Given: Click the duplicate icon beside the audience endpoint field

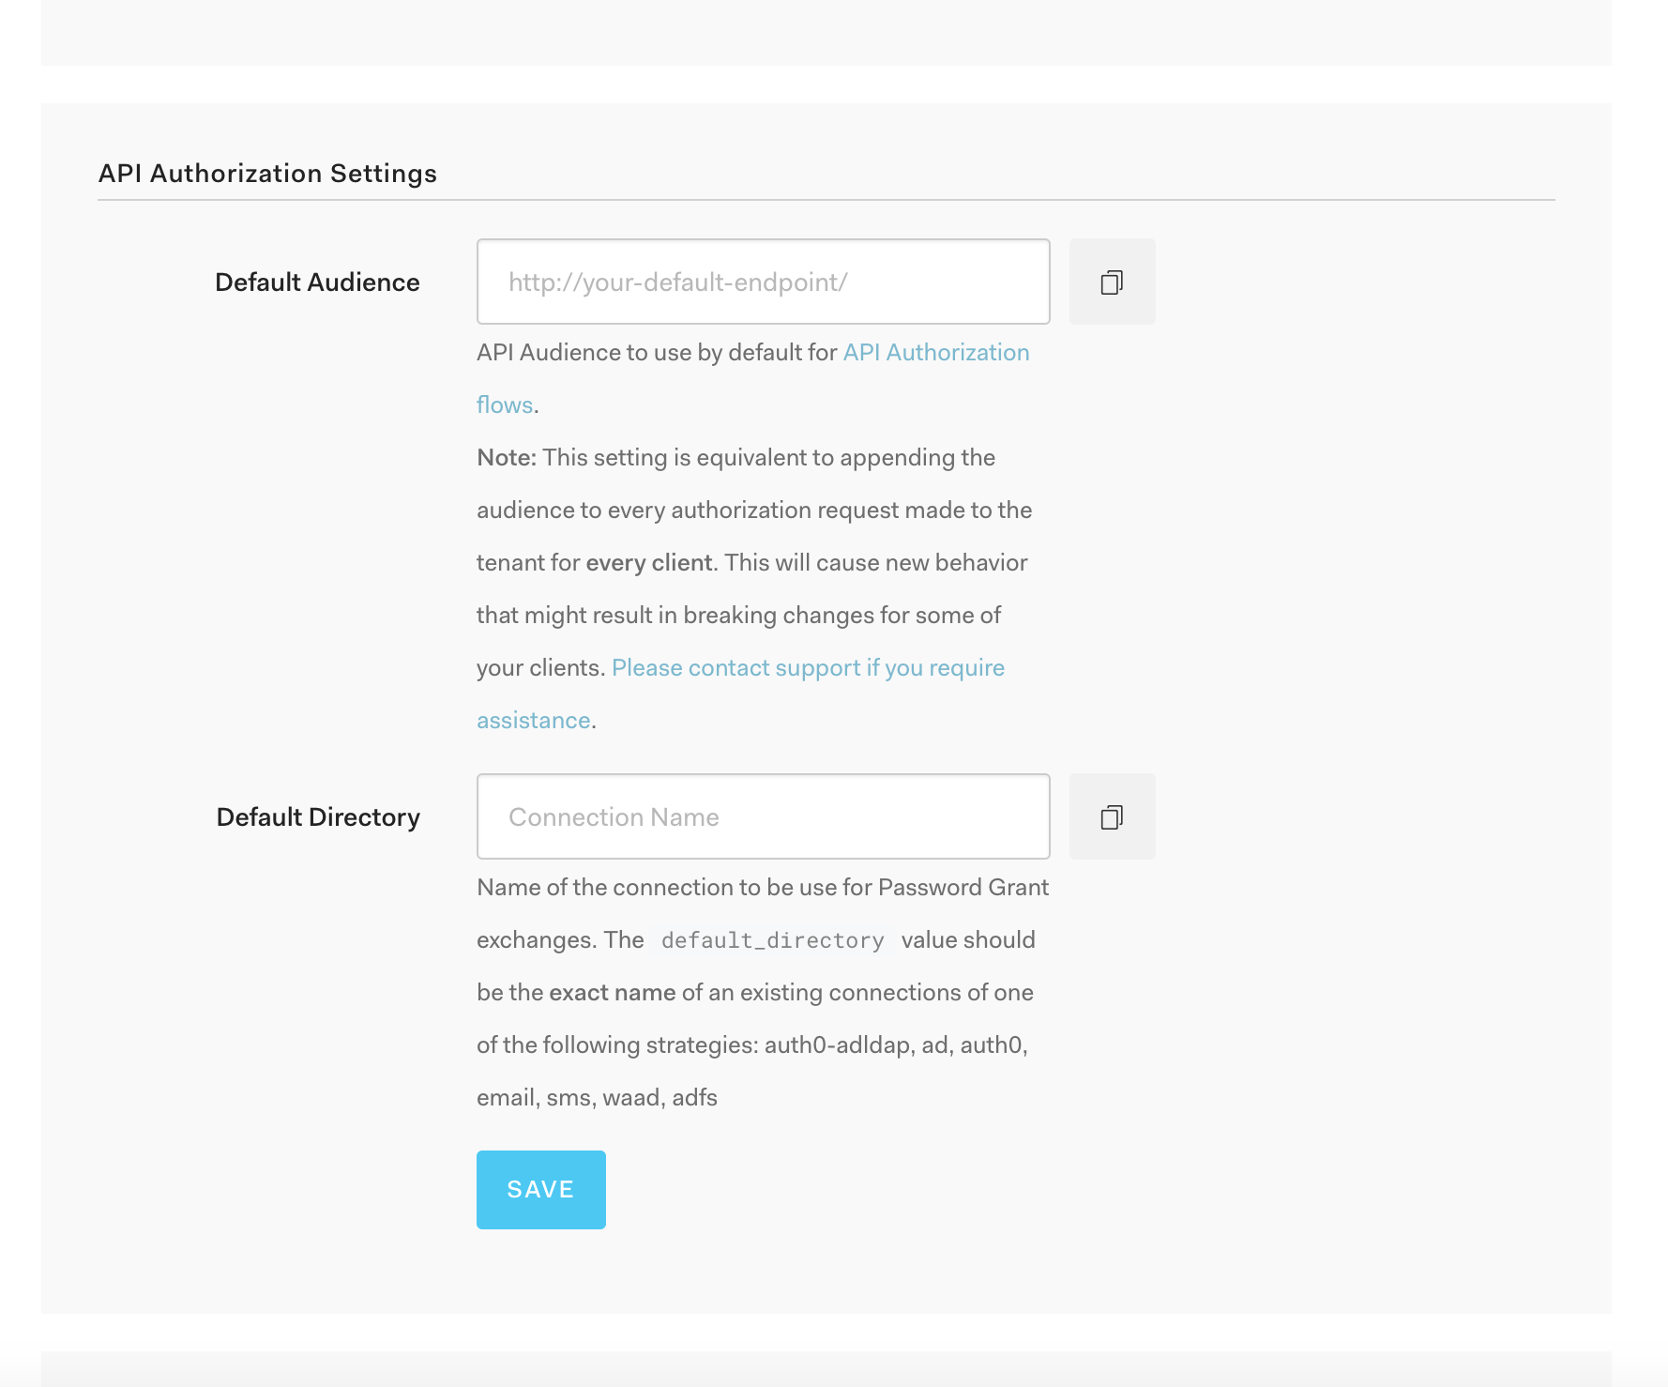Looking at the screenshot, I should pyautogui.click(x=1112, y=281).
